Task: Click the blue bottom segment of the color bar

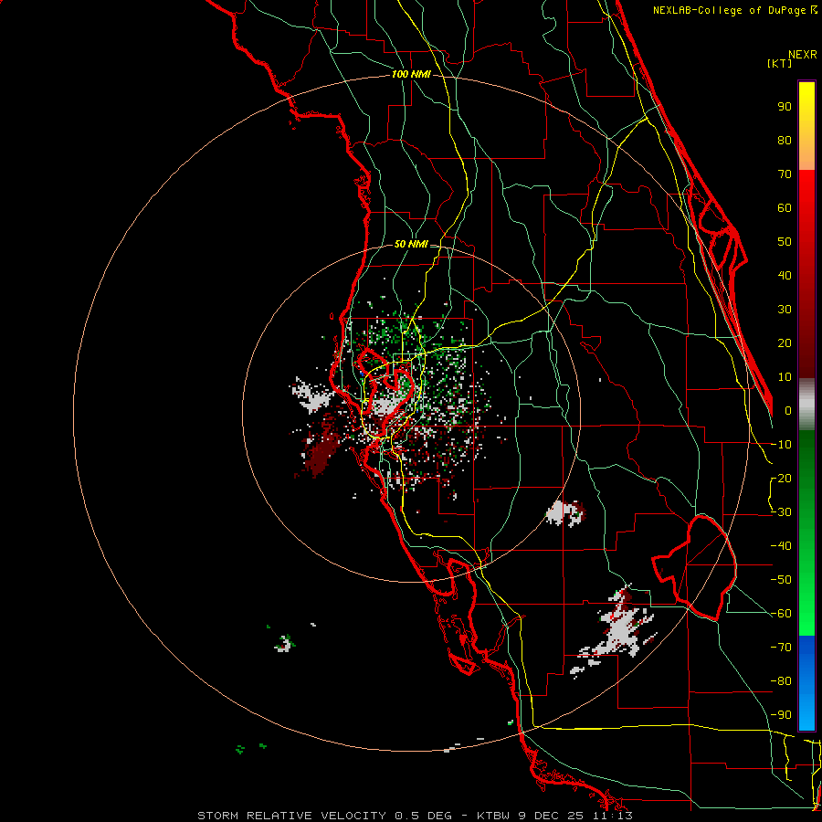Action: tap(806, 683)
